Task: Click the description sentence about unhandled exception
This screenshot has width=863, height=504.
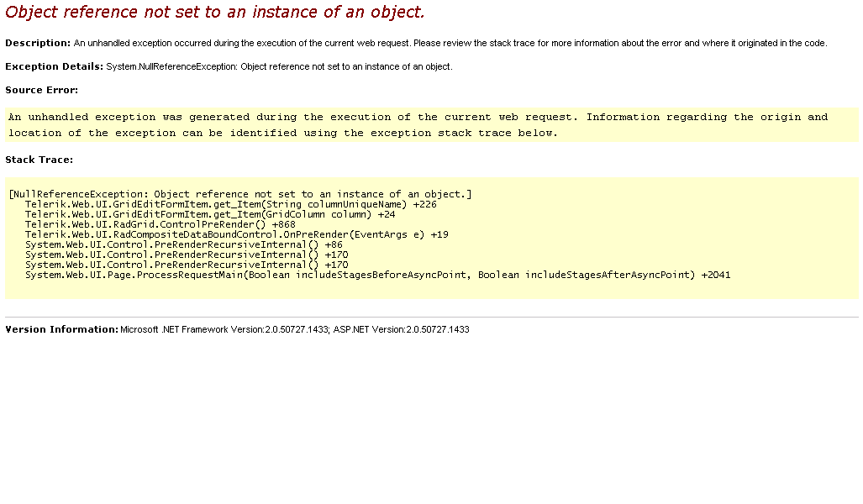Action: pos(450,43)
